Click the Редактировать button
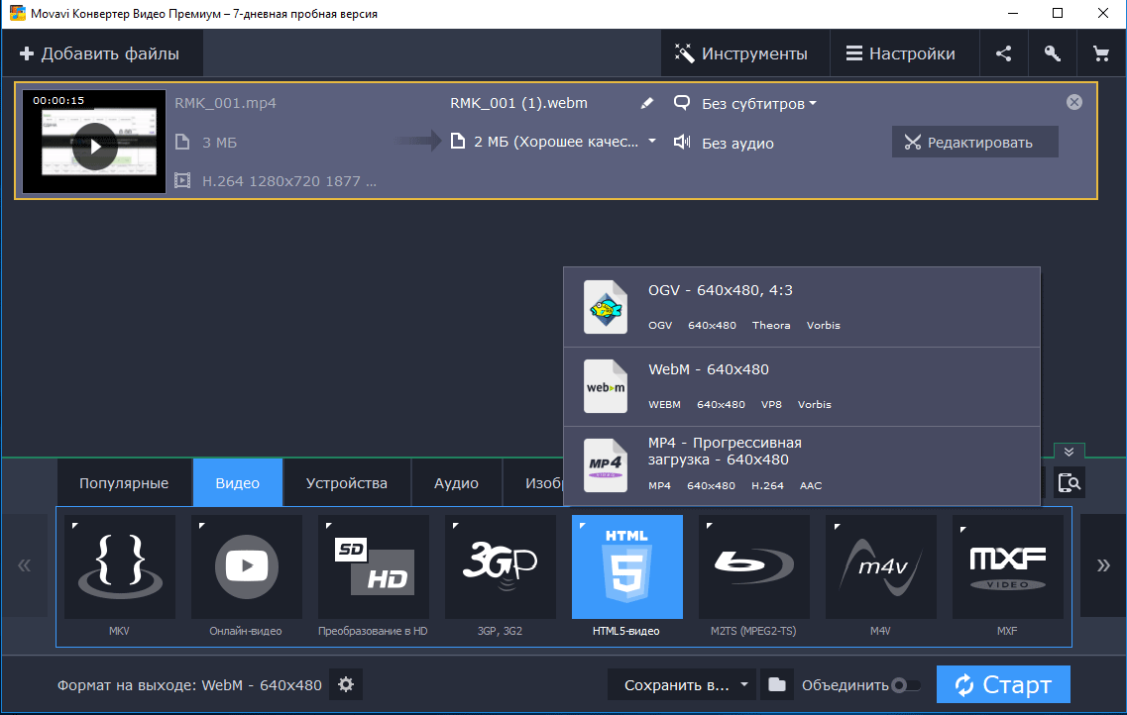This screenshot has height=715, width=1127. 974,143
